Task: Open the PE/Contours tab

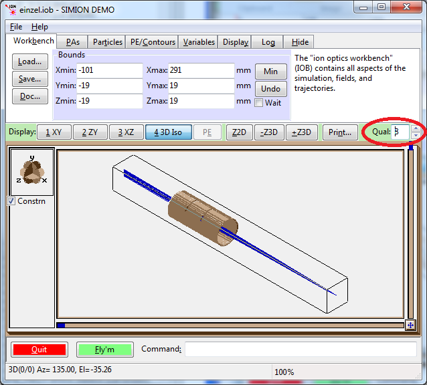Action: (153, 42)
